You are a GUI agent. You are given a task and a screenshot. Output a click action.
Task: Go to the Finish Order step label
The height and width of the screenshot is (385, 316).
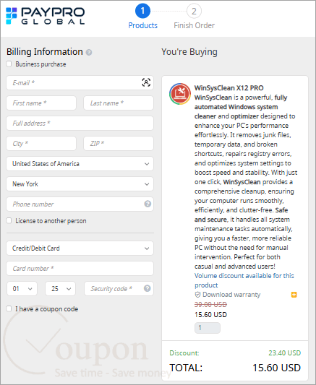194,25
